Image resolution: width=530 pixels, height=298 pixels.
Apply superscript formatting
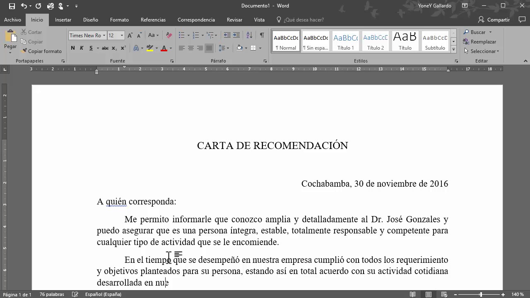coord(123,48)
